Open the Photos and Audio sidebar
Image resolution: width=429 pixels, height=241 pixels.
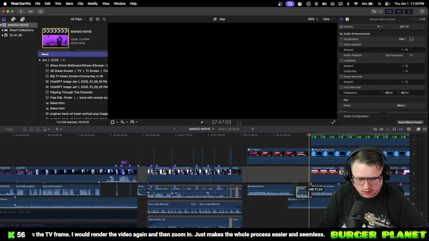13,19
